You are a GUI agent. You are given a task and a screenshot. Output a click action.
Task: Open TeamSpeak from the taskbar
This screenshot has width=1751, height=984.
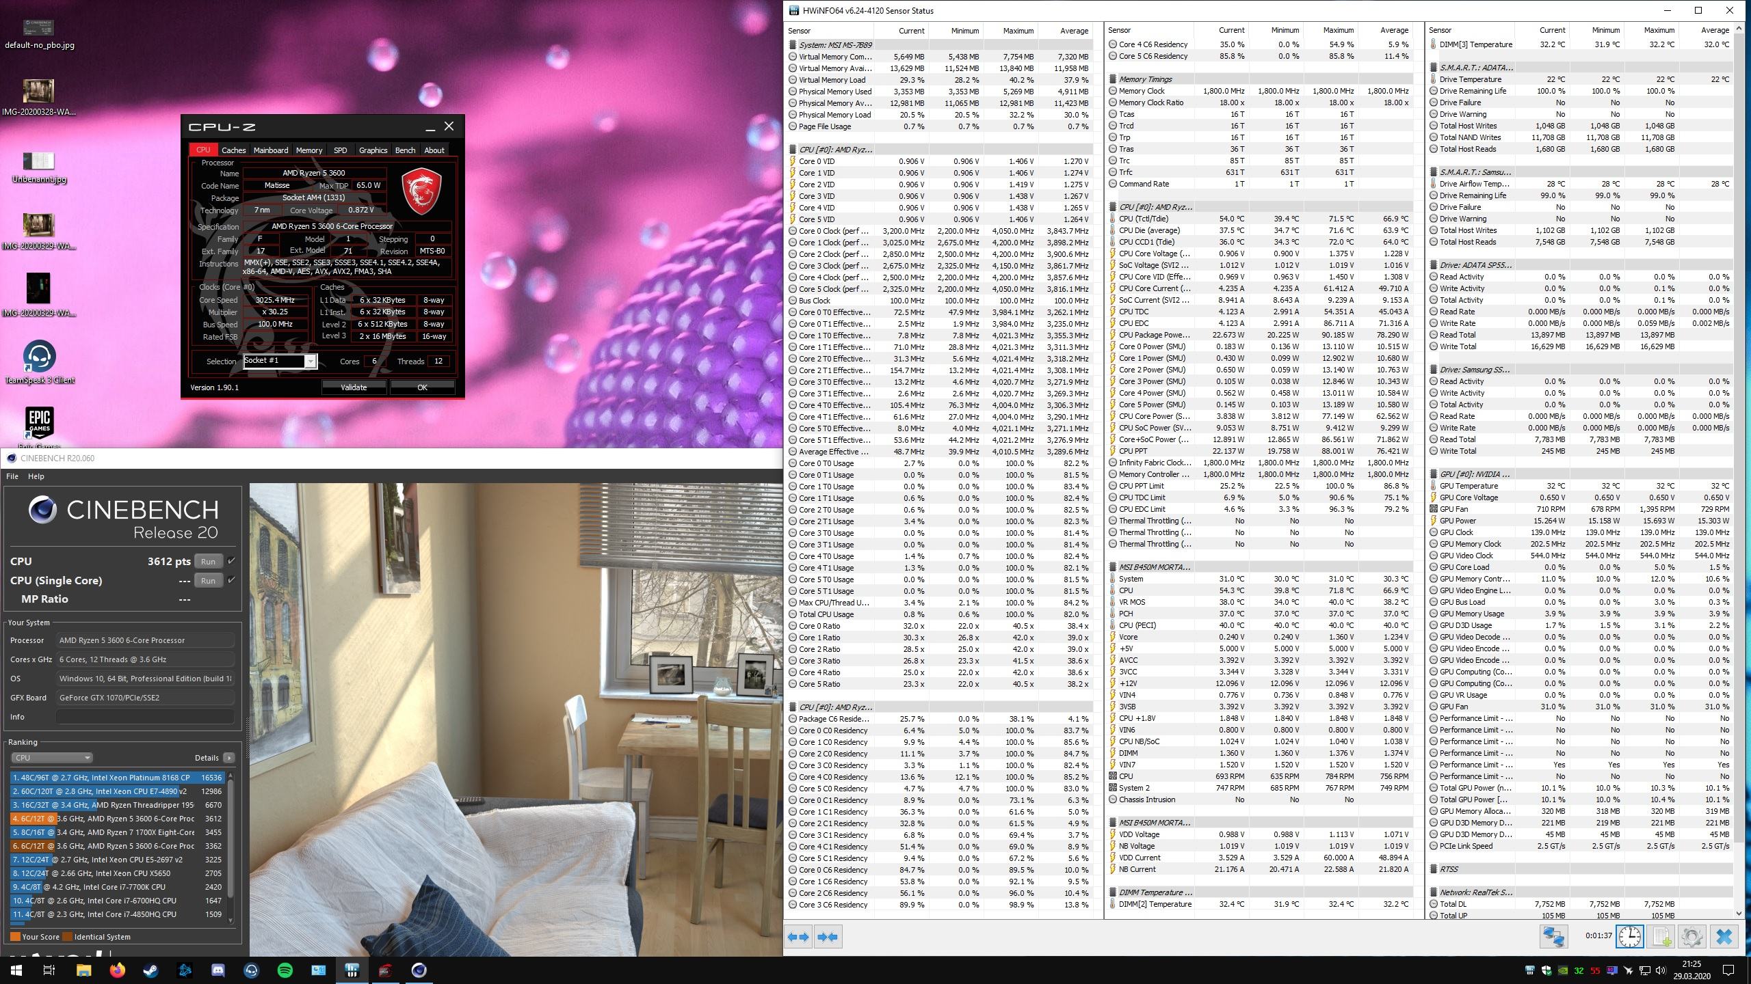[251, 970]
